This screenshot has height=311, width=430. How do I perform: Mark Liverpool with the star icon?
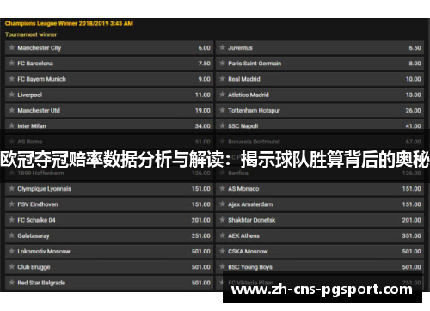pos(11,95)
